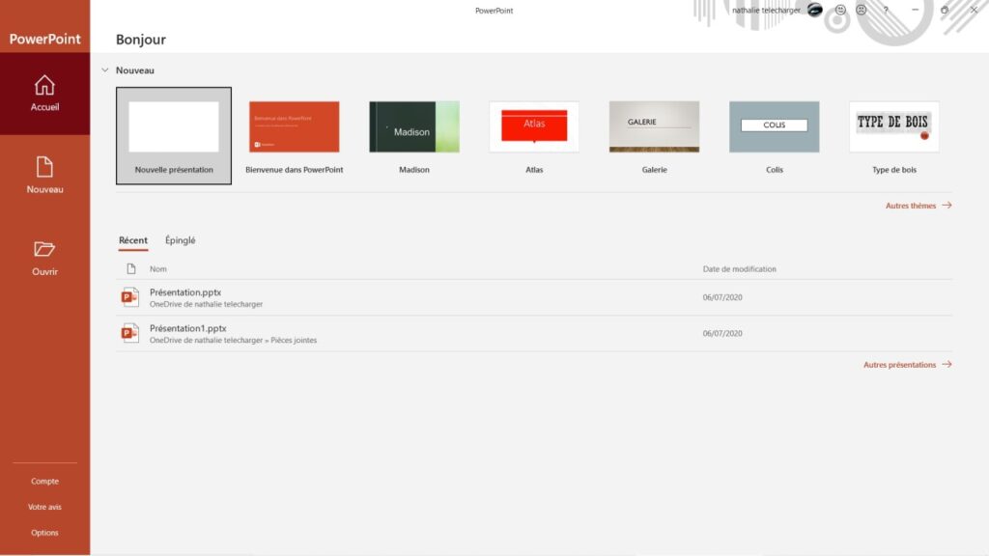This screenshot has width=989, height=556.
Task: Select the Bienvenue dans PowerPoint template
Action: [294, 126]
